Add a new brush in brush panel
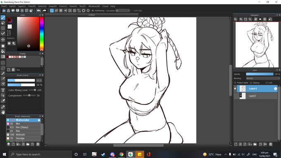 [13, 144]
